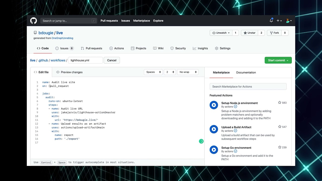View the stargazers count 2

pyautogui.click(x=261, y=33)
